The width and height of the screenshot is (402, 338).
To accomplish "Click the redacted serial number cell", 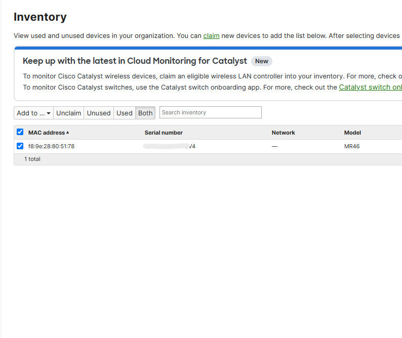I will 170,146.
